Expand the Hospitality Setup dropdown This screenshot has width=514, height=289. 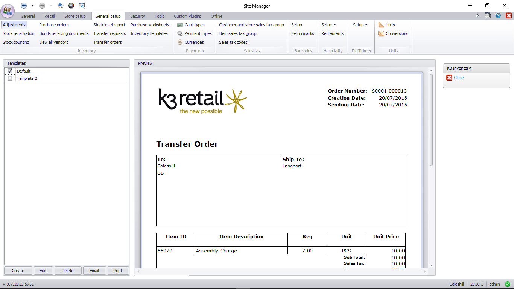tap(328, 25)
